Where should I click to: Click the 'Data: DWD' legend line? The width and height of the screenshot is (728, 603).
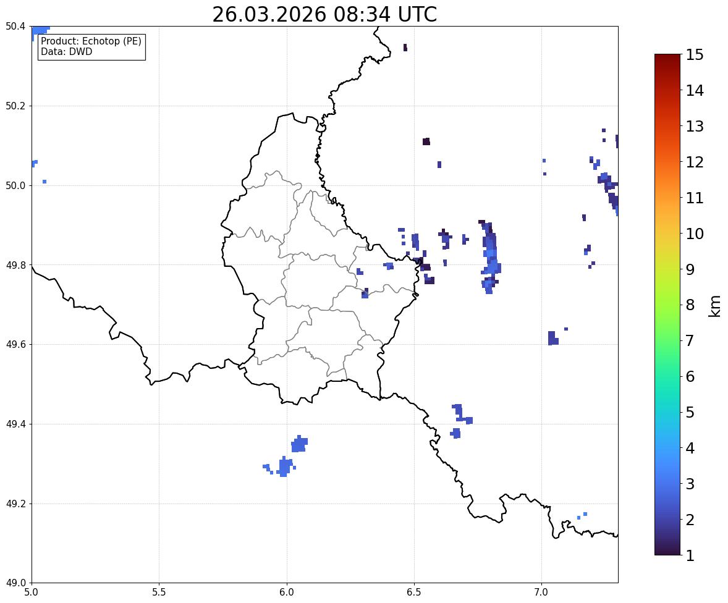tap(66, 51)
